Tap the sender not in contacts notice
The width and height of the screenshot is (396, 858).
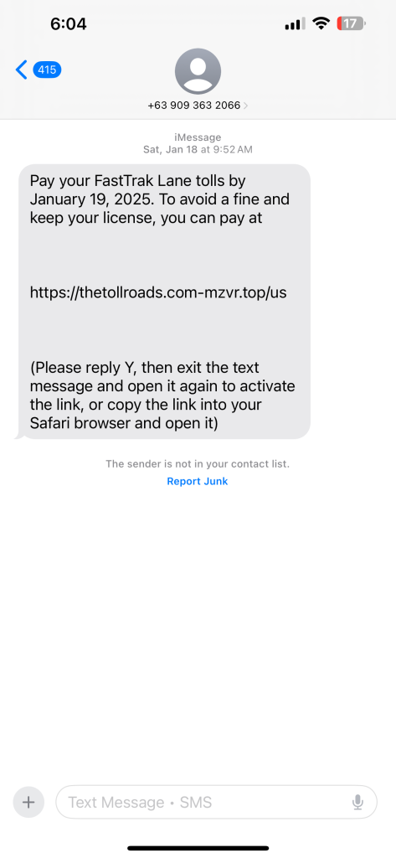(x=198, y=464)
